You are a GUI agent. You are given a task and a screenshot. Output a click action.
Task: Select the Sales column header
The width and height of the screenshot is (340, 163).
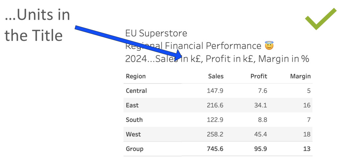(x=216, y=76)
